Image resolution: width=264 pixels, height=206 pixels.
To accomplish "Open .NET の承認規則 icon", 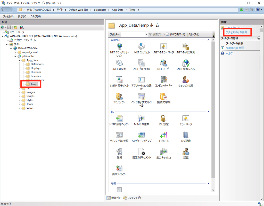I will 186,46.
